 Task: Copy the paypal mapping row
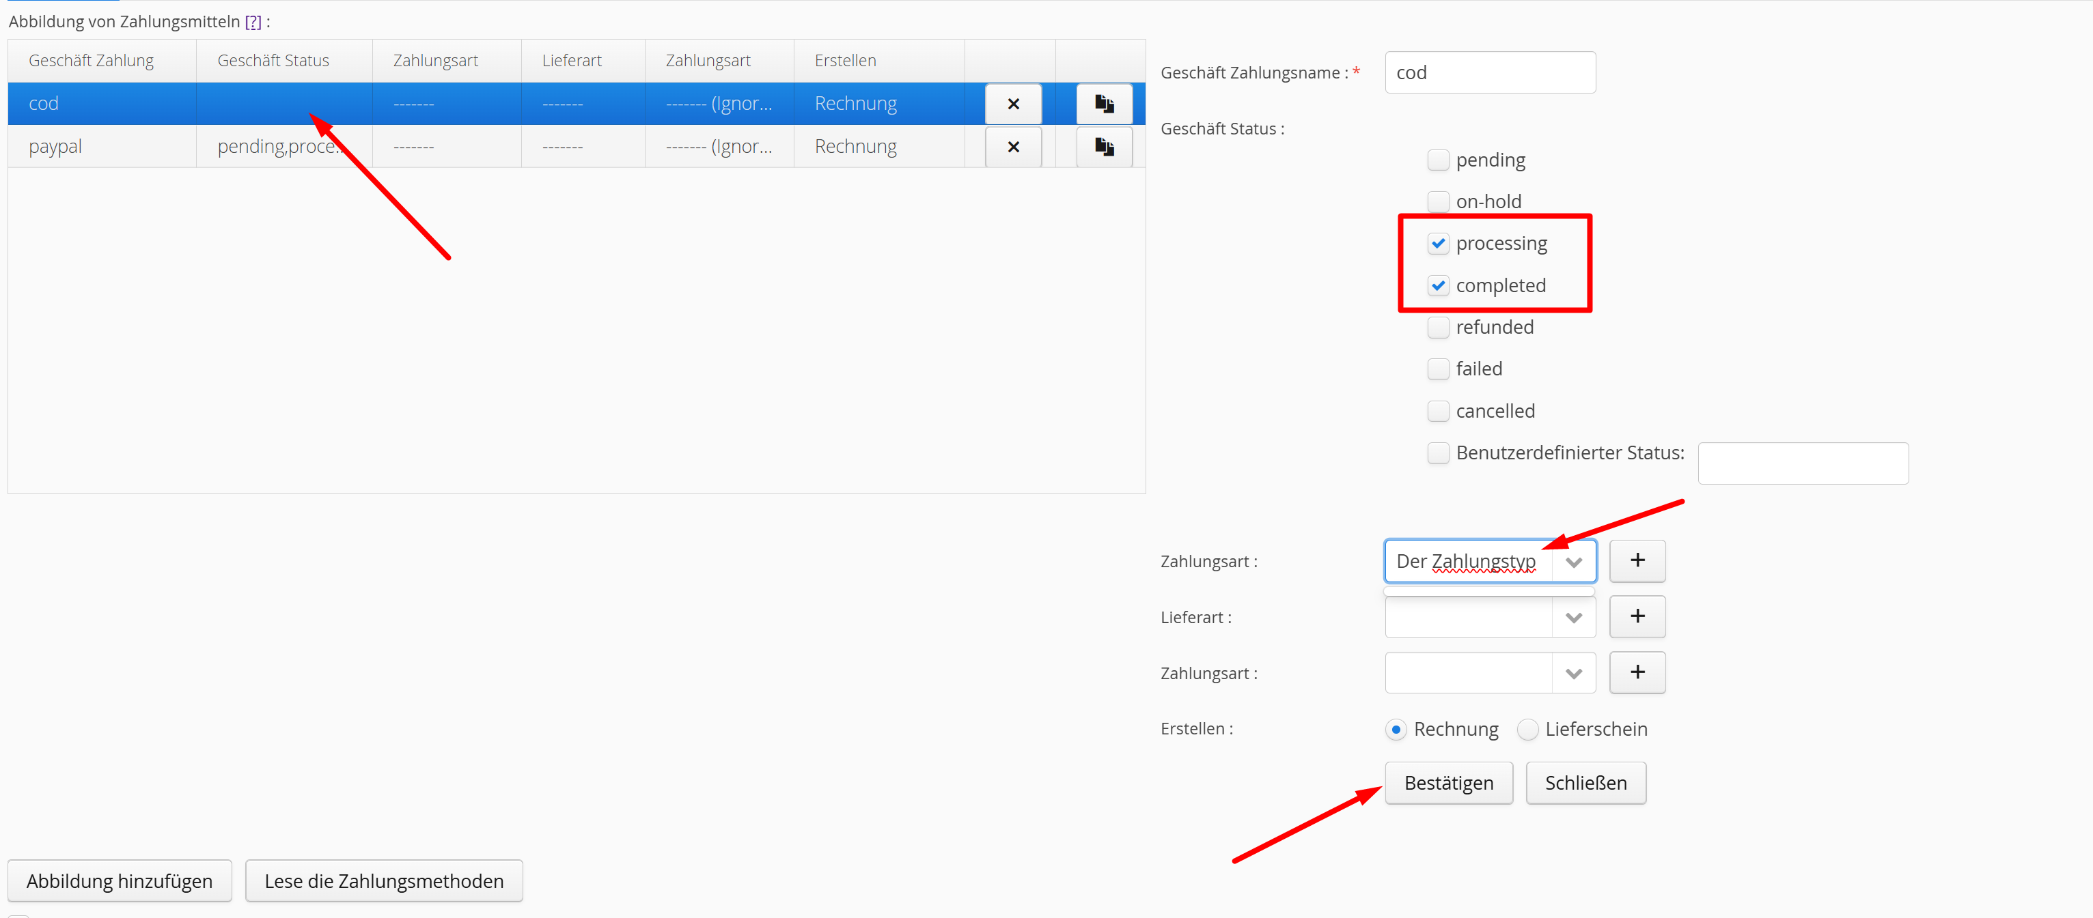(1103, 147)
